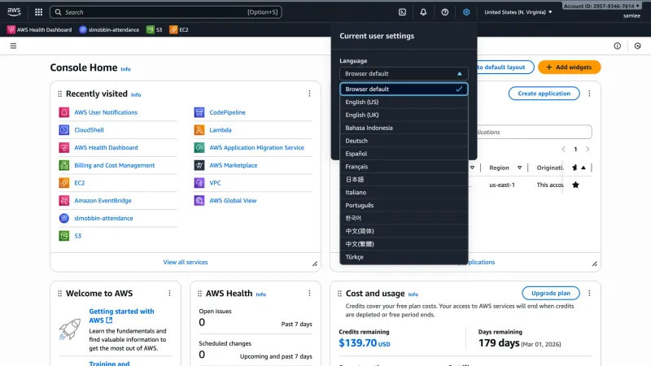Open the help question mark icon
Screen dimensions: 651x366
[x=444, y=12]
